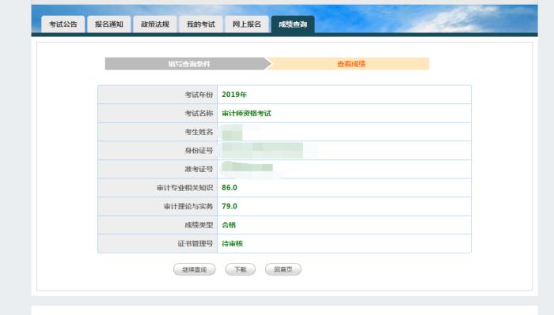The height and width of the screenshot is (315, 554).
Task: Select the 成绩查询 tab
Action: click(x=293, y=24)
